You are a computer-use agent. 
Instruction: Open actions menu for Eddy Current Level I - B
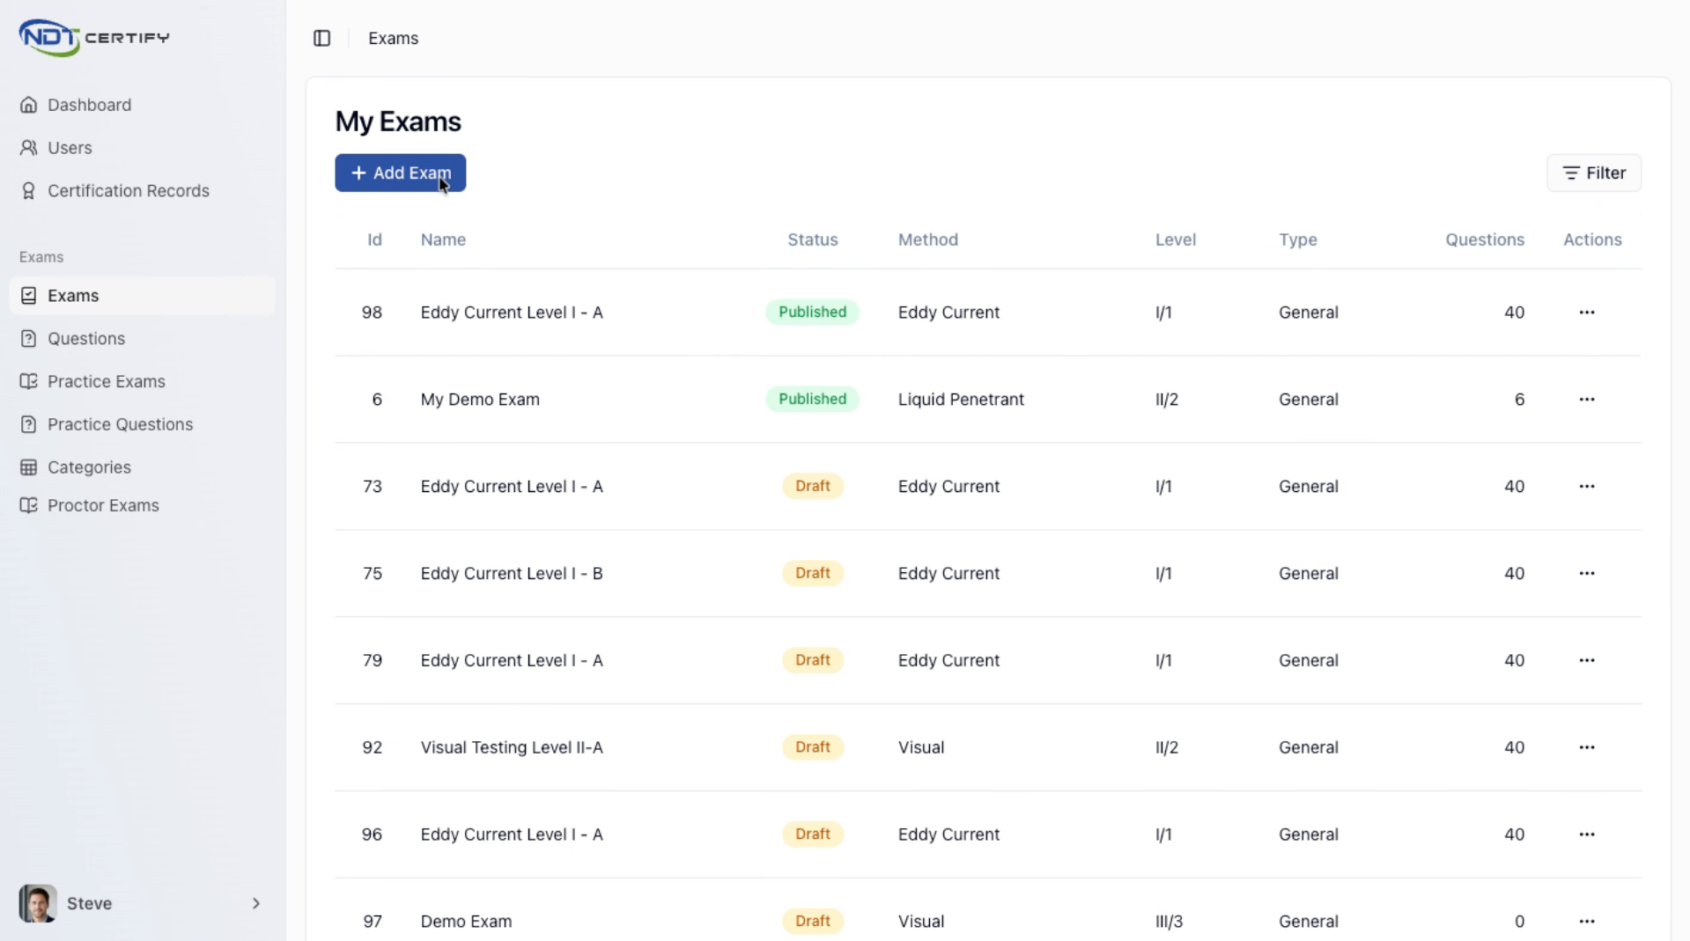pyautogui.click(x=1586, y=573)
